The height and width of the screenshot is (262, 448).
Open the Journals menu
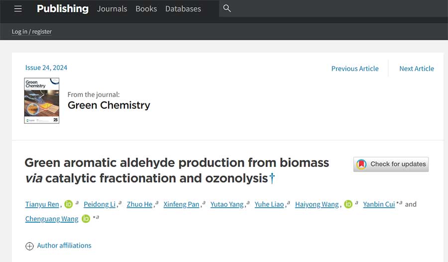pyautogui.click(x=112, y=9)
